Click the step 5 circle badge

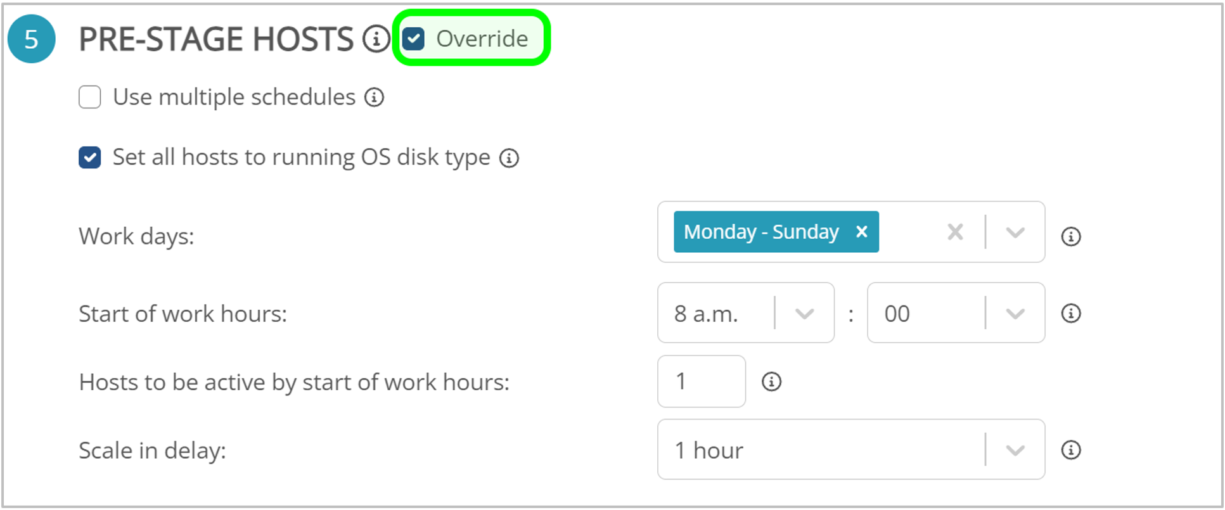point(32,39)
